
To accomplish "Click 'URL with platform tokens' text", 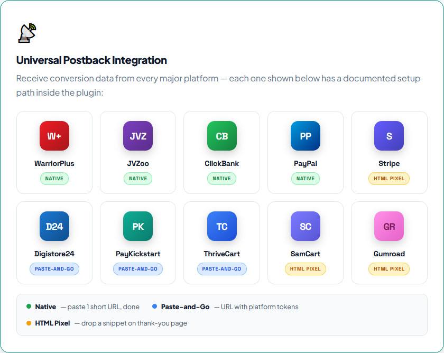I will 260,307.
